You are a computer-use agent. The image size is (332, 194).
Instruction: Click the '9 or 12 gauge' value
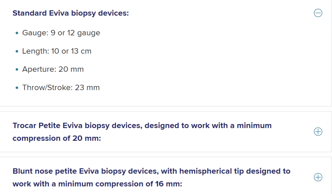coord(75,33)
